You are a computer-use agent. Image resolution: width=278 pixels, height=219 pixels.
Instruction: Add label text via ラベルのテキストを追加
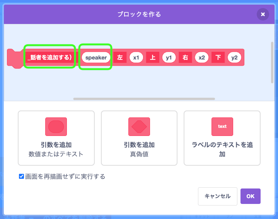click(x=222, y=138)
